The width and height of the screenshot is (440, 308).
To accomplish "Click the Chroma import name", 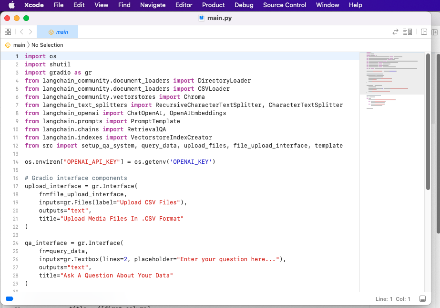I will click(x=194, y=97).
